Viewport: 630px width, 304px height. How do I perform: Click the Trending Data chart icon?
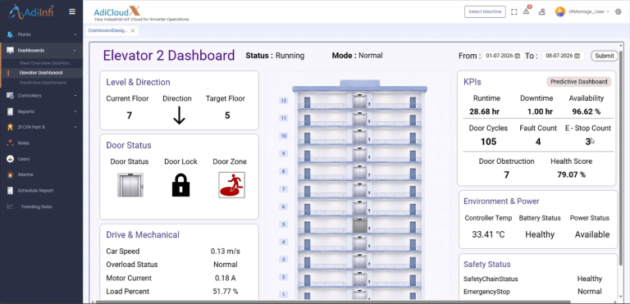tap(10, 206)
